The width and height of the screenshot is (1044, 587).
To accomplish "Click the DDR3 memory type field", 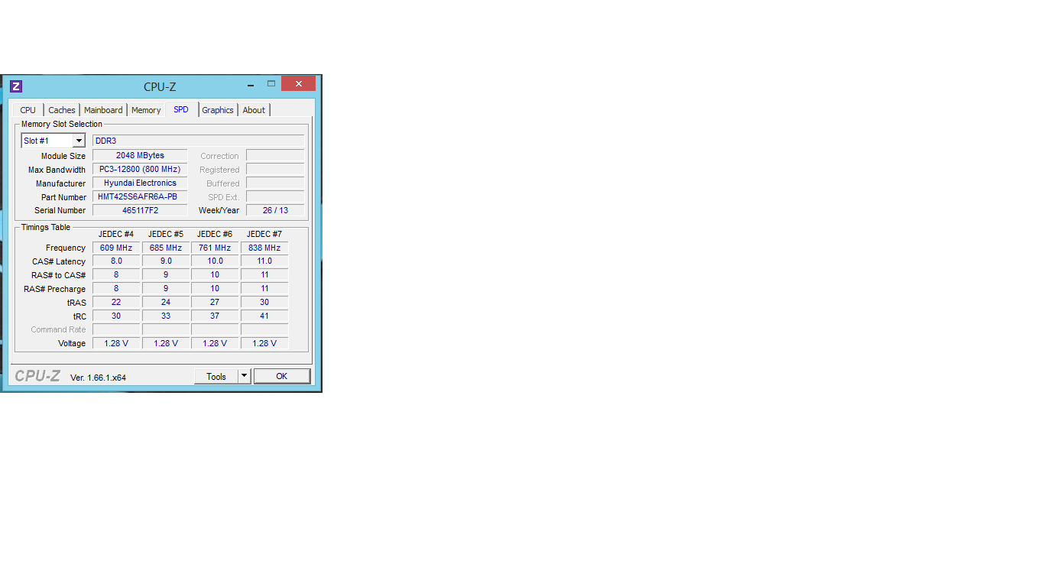I will point(198,141).
